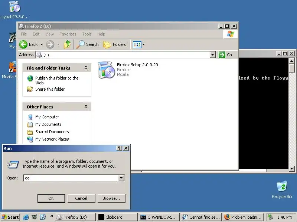Expand the Open combo box history arrow
This screenshot has width=297, height=222.
(121, 178)
